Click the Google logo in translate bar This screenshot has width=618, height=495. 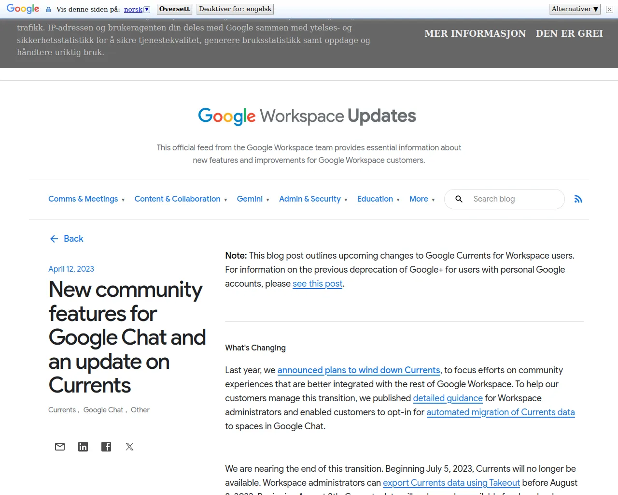coord(23,9)
